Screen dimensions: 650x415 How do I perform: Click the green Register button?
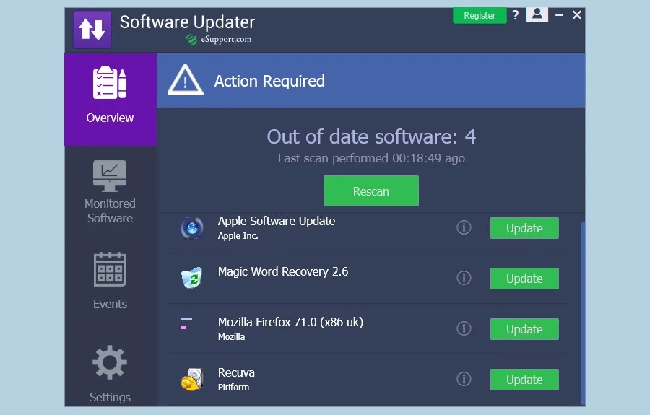click(480, 16)
